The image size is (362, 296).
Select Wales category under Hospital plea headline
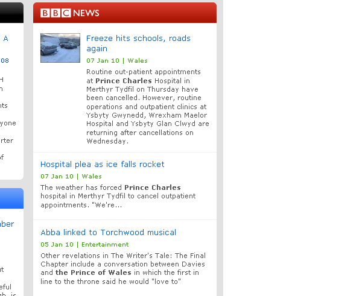pos(92,177)
